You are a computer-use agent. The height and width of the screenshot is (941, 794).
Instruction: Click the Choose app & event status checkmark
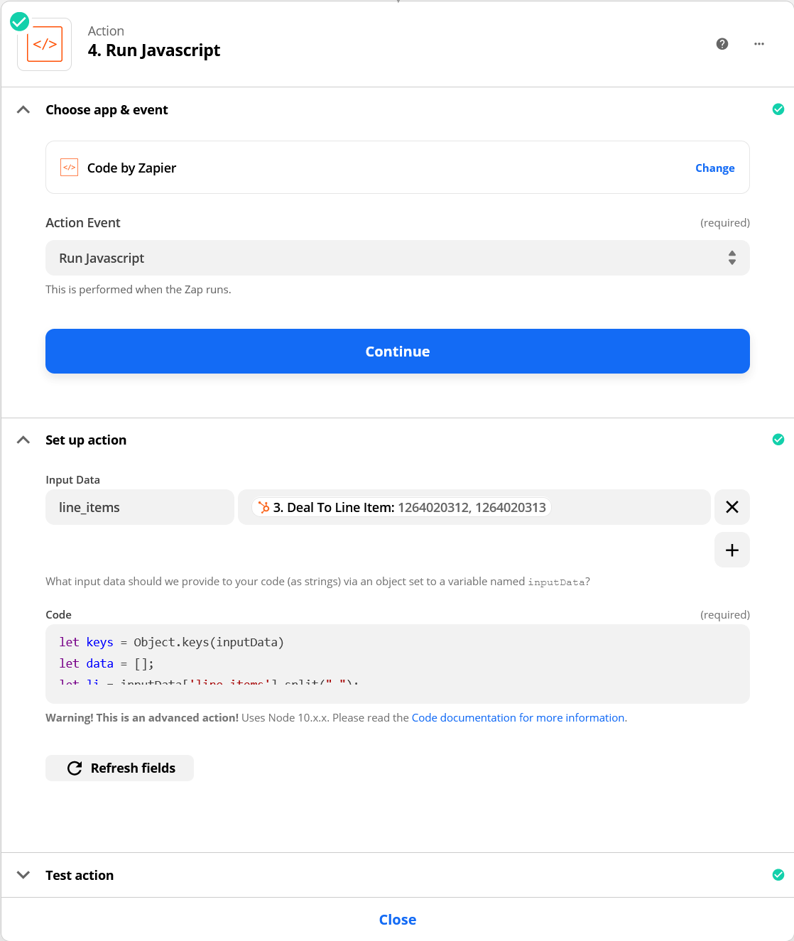[x=778, y=109]
